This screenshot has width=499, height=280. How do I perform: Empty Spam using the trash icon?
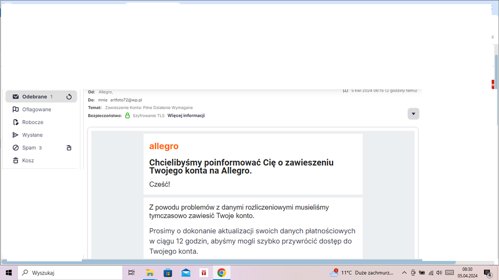coord(69,147)
